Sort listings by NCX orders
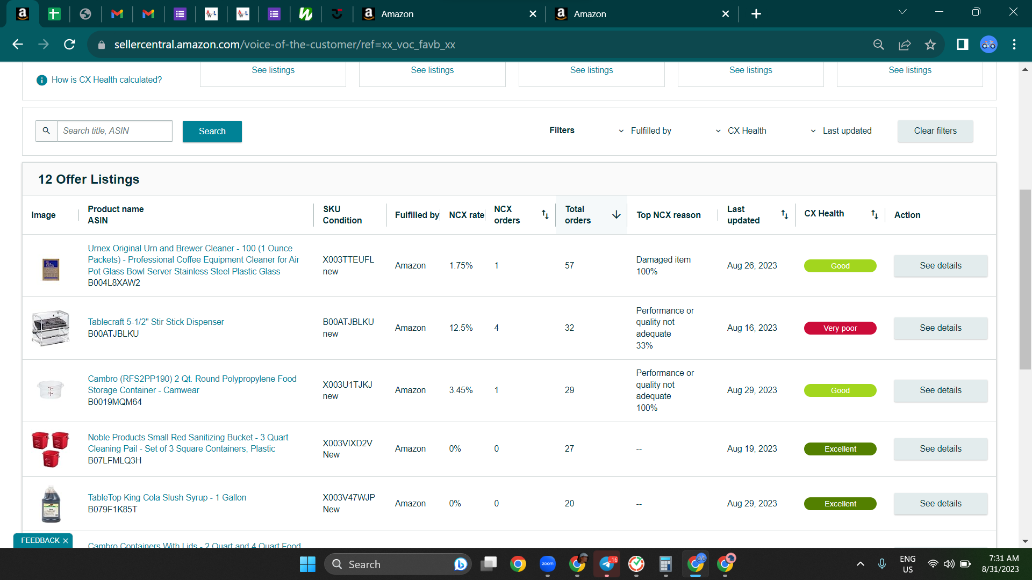 545,215
